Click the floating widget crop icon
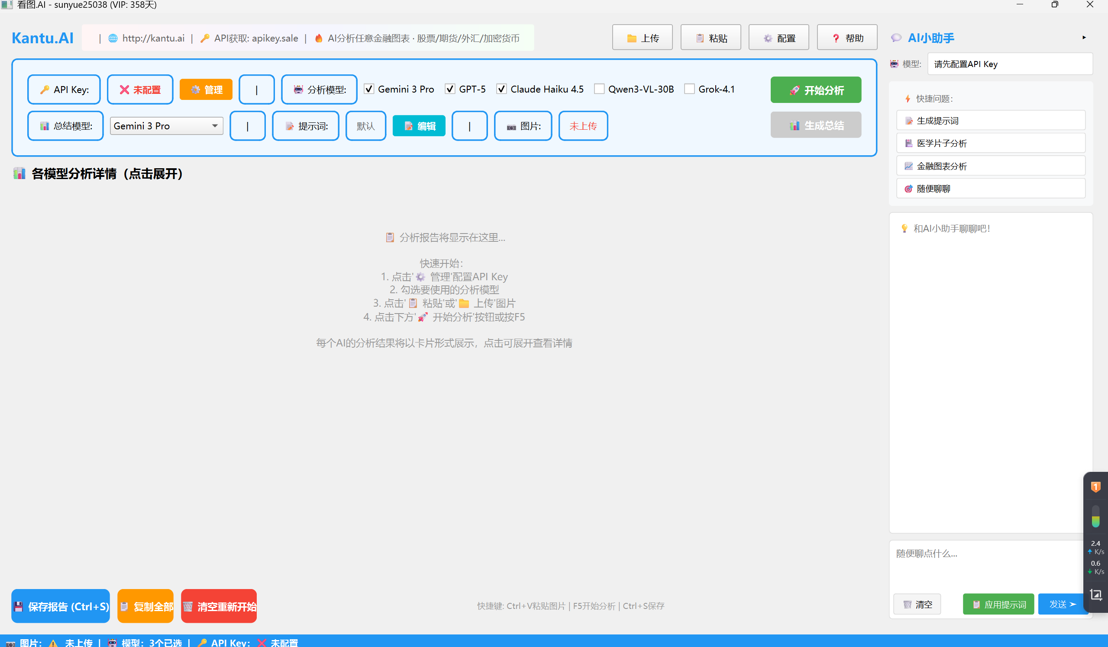Viewport: 1108px width, 647px height. 1096,595
